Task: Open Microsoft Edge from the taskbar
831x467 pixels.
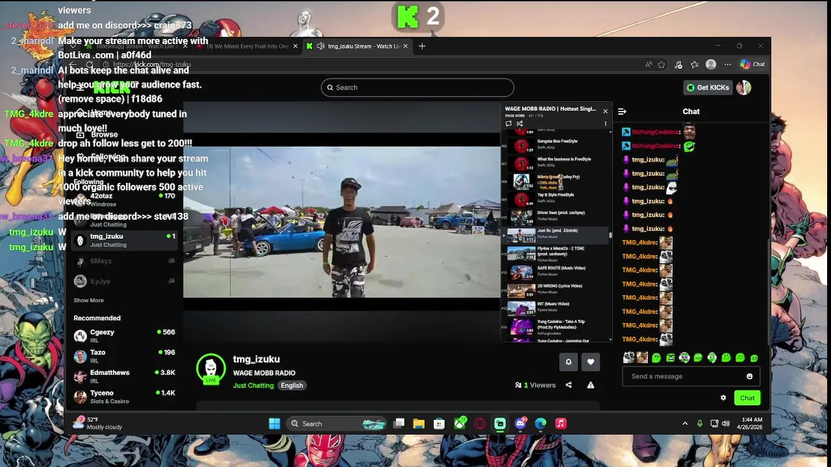Action: click(541, 424)
